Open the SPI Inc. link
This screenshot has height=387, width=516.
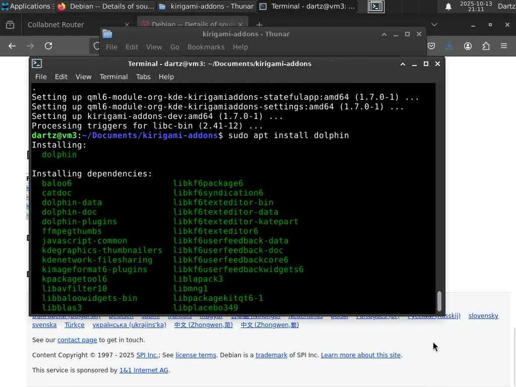click(147, 355)
